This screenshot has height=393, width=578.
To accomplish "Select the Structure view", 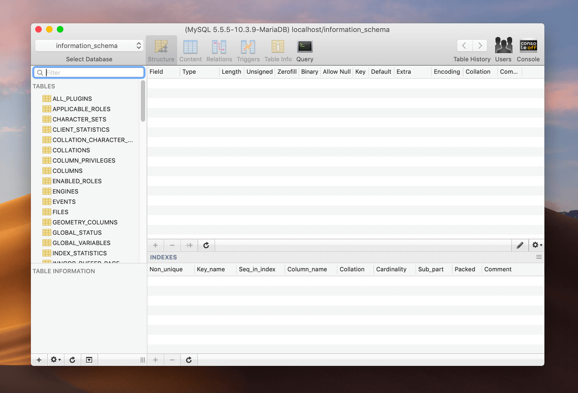I will click(161, 51).
